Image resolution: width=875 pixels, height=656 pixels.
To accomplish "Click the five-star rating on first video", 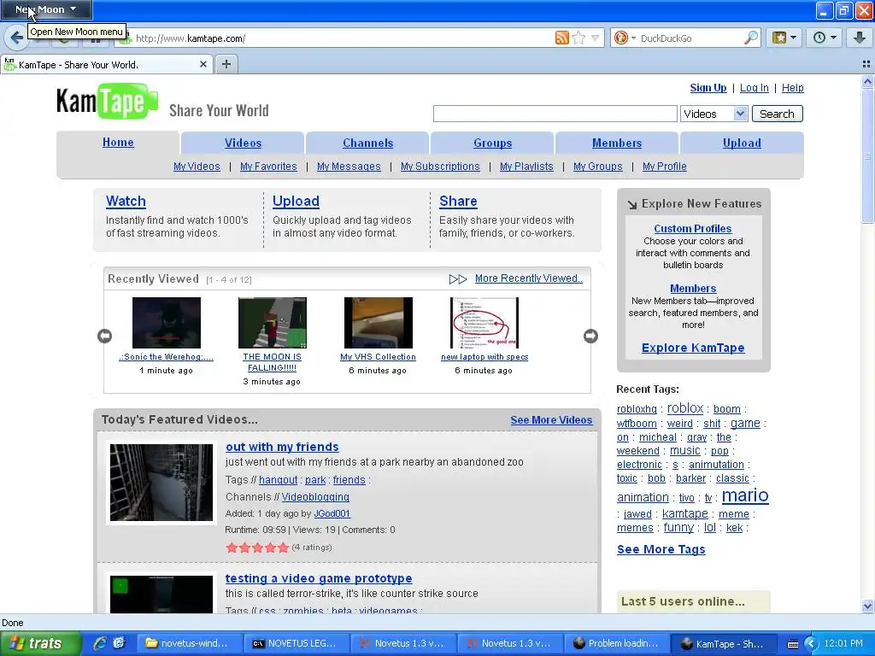I will (x=257, y=548).
